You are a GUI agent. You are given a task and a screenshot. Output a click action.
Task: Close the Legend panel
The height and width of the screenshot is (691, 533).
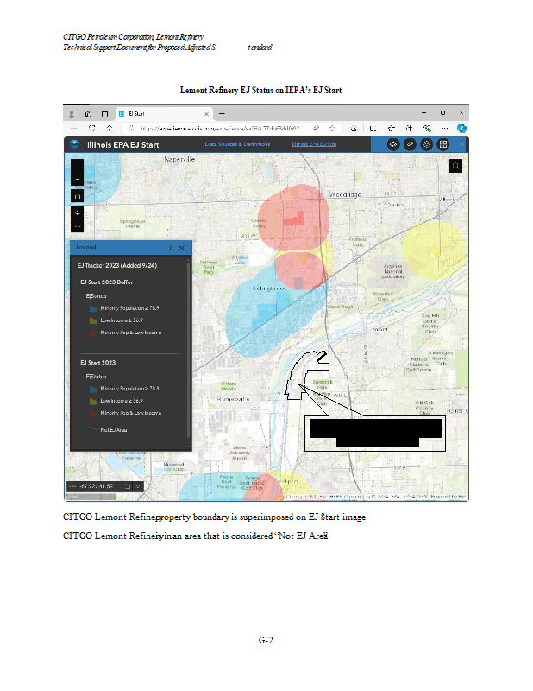182,248
